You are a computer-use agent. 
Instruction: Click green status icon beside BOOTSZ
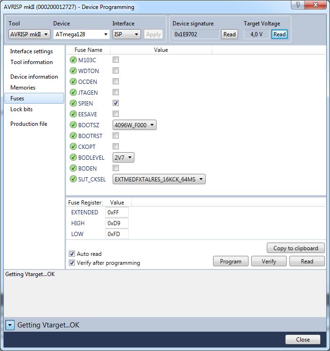73,125
